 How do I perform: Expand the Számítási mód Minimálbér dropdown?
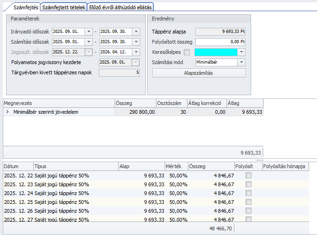click(x=241, y=62)
